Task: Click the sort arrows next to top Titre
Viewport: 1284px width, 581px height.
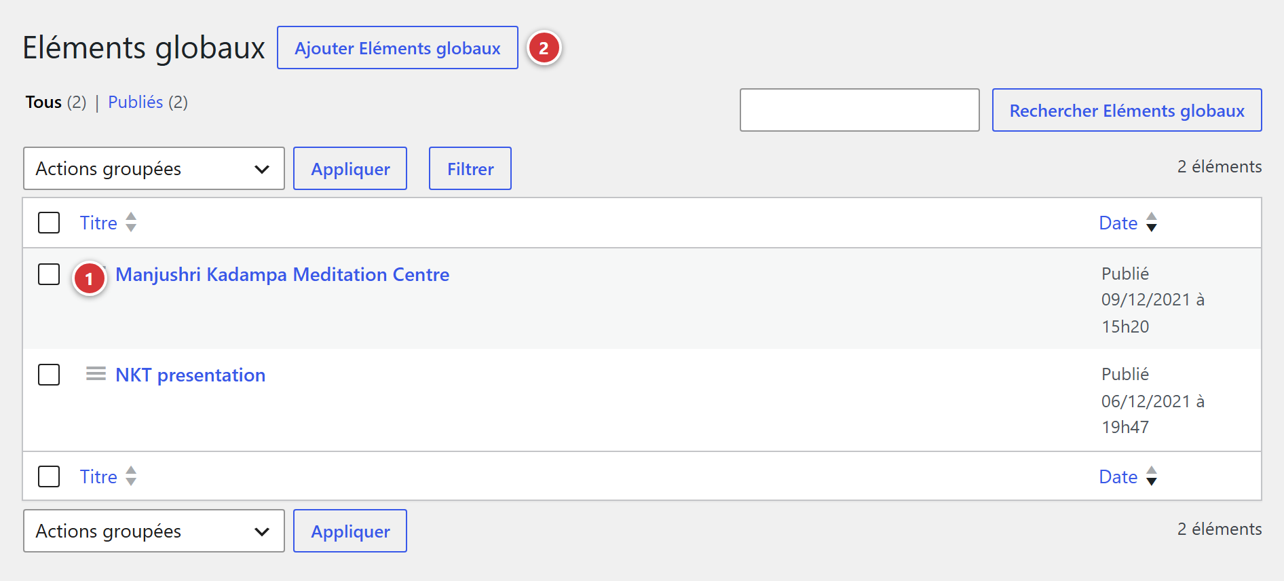Action: tap(131, 223)
